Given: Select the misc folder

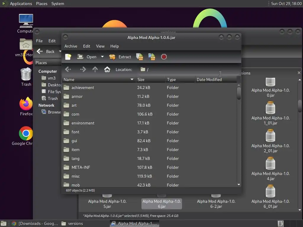Looking at the screenshot, I should point(149,176).
